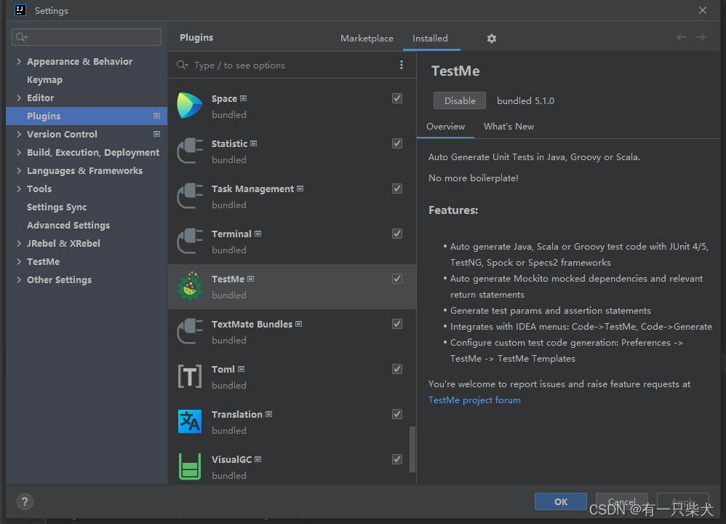Toggle the Statistic plugin checkbox

tap(397, 143)
